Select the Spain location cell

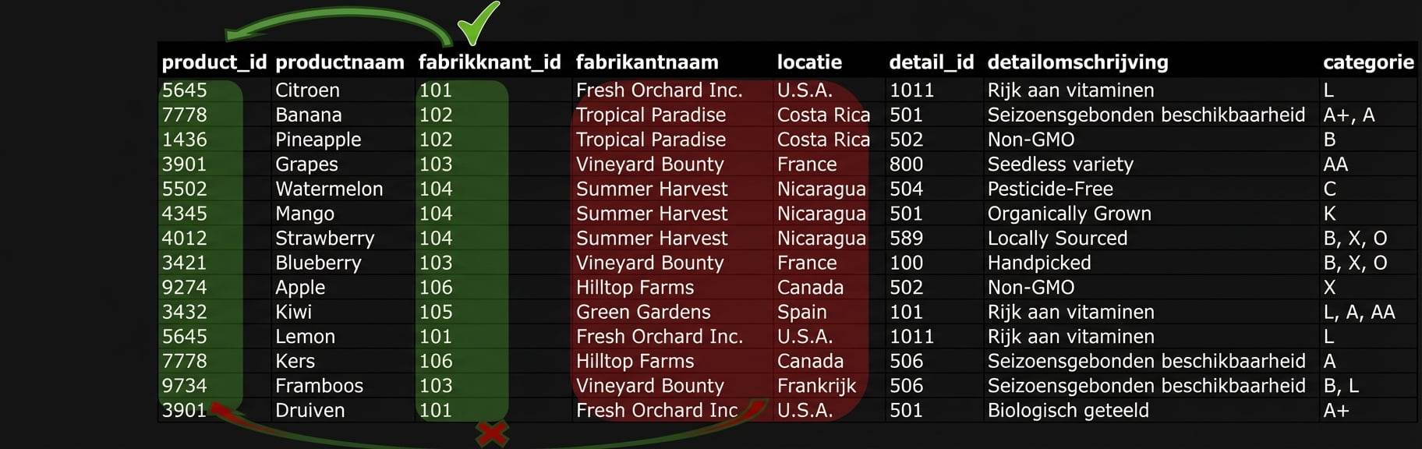801,312
